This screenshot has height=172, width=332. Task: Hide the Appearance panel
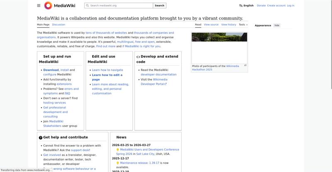277,25
